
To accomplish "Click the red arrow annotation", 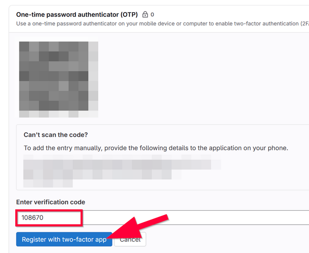I will [x=139, y=228].
